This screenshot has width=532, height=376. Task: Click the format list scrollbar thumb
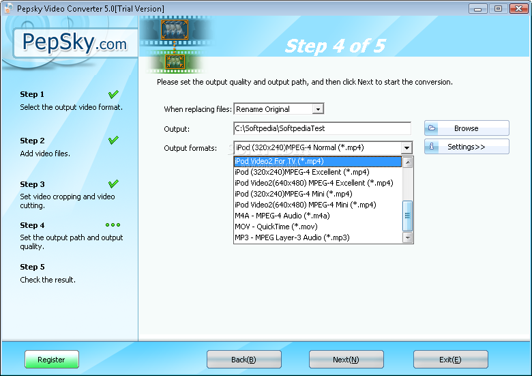pos(407,216)
